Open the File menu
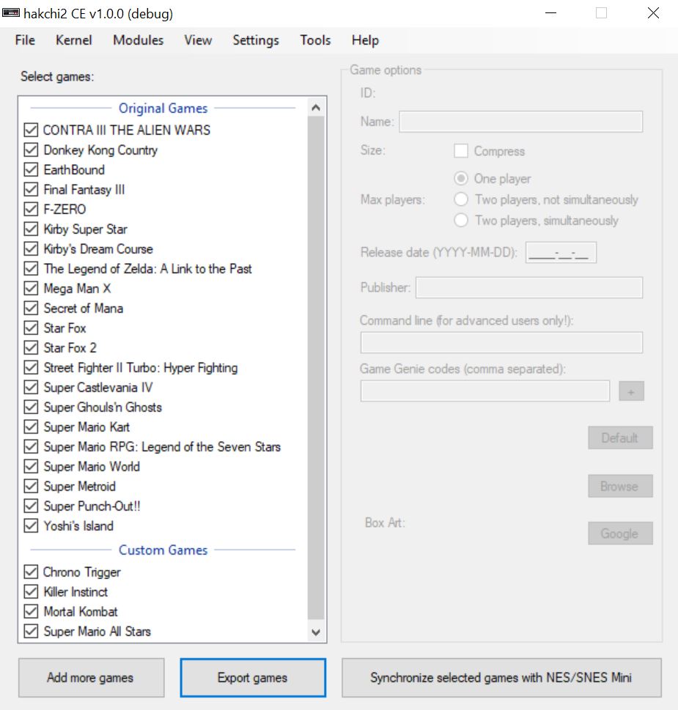Screen dimensions: 678x710 (x=25, y=40)
